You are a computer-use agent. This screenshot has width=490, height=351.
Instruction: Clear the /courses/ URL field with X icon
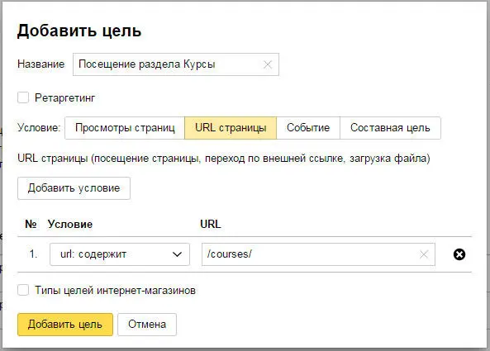423,254
